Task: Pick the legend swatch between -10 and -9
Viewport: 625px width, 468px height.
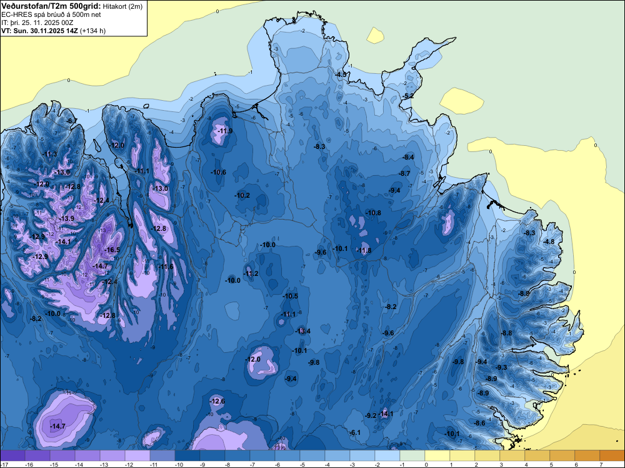Action: point(187,455)
